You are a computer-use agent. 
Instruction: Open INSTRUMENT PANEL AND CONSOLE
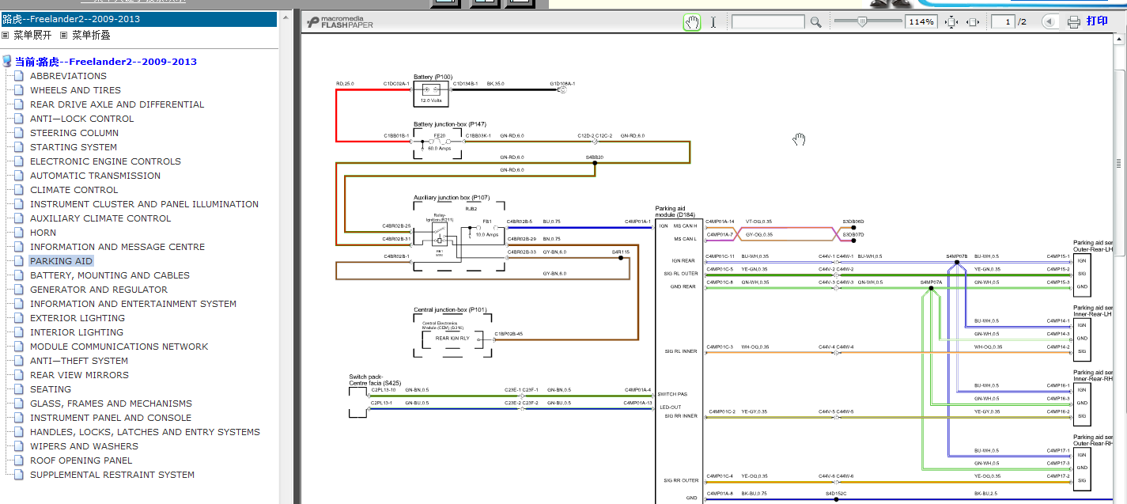point(111,418)
